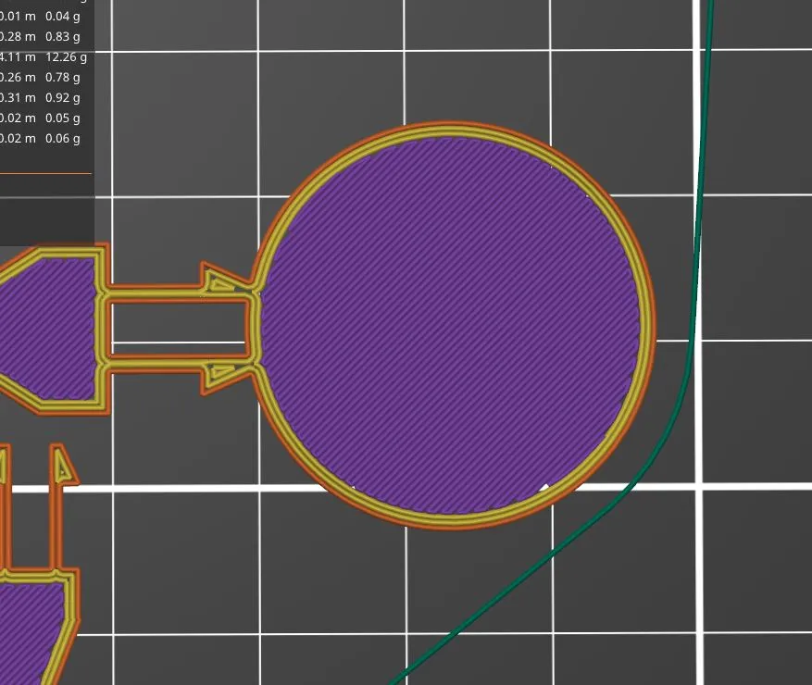
Task: Click the upper triangular arrowhead on the connector
Action: click(220, 280)
